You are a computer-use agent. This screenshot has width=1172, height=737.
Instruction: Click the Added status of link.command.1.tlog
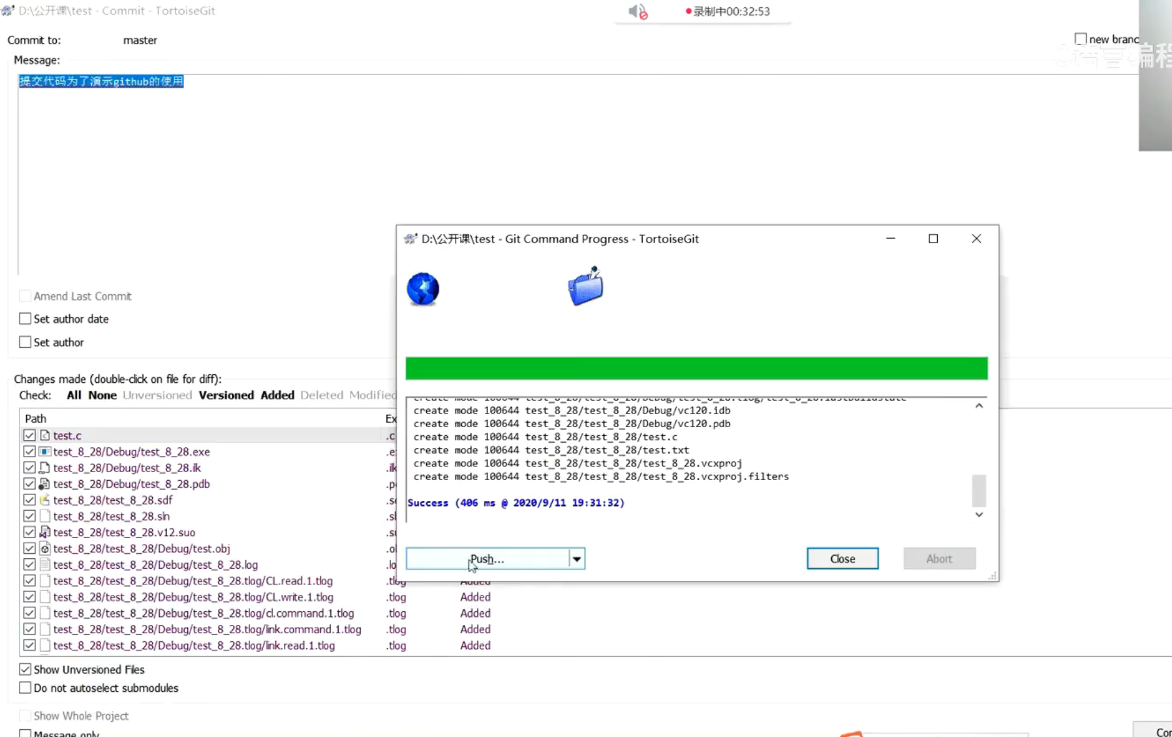pos(475,629)
